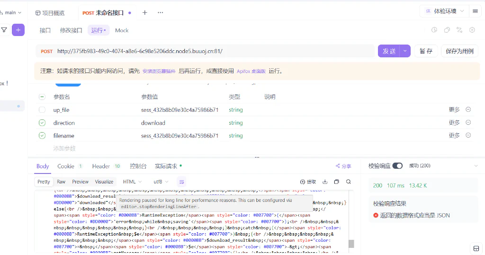Click the 添加参数 new parameter field
Image resolution: width=485 pixels, height=255 pixels.
(x=64, y=148)
